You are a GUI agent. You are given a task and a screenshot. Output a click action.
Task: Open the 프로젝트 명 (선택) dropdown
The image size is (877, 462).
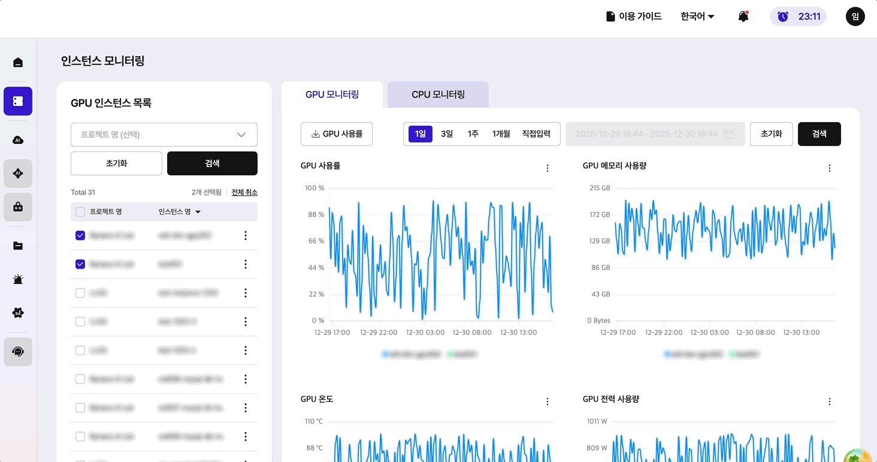click(x=164, y=135)
